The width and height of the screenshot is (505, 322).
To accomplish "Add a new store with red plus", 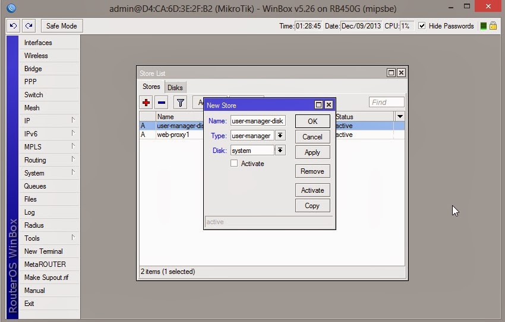I will pyautogui.click(x=146, y=103).
